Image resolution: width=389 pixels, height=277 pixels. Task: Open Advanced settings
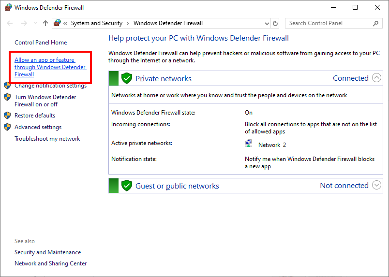[x=38, y=127]
